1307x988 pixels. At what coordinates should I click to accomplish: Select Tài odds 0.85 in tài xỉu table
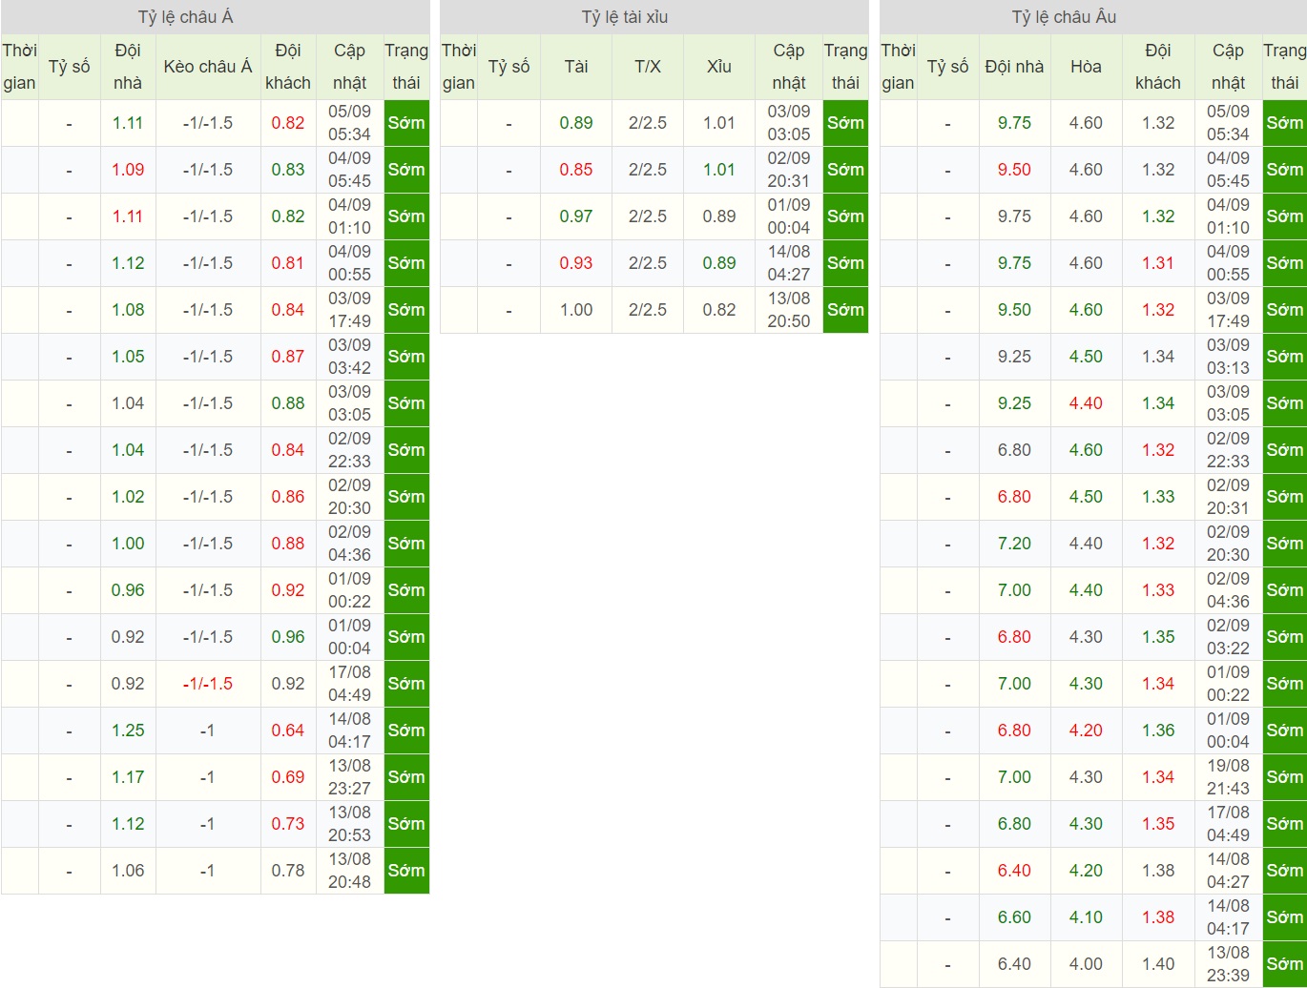click(576, 170)
